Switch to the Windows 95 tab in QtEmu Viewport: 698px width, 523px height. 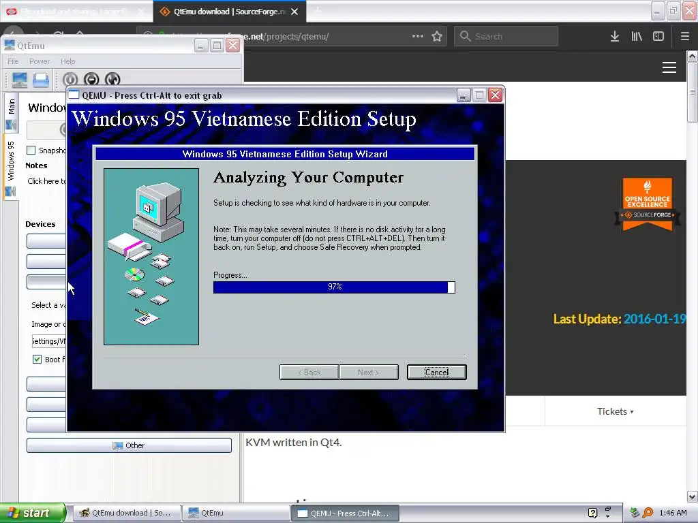coord(11,167)
